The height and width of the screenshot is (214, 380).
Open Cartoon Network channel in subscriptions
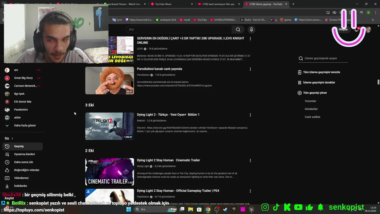click(23, 86)
